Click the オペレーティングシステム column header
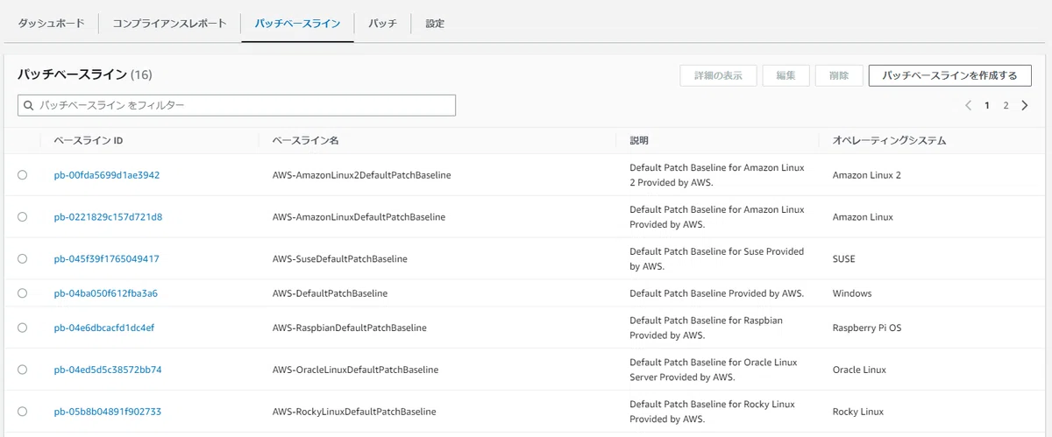Screen dimensions: 1052x437 [x=889, y=140]
